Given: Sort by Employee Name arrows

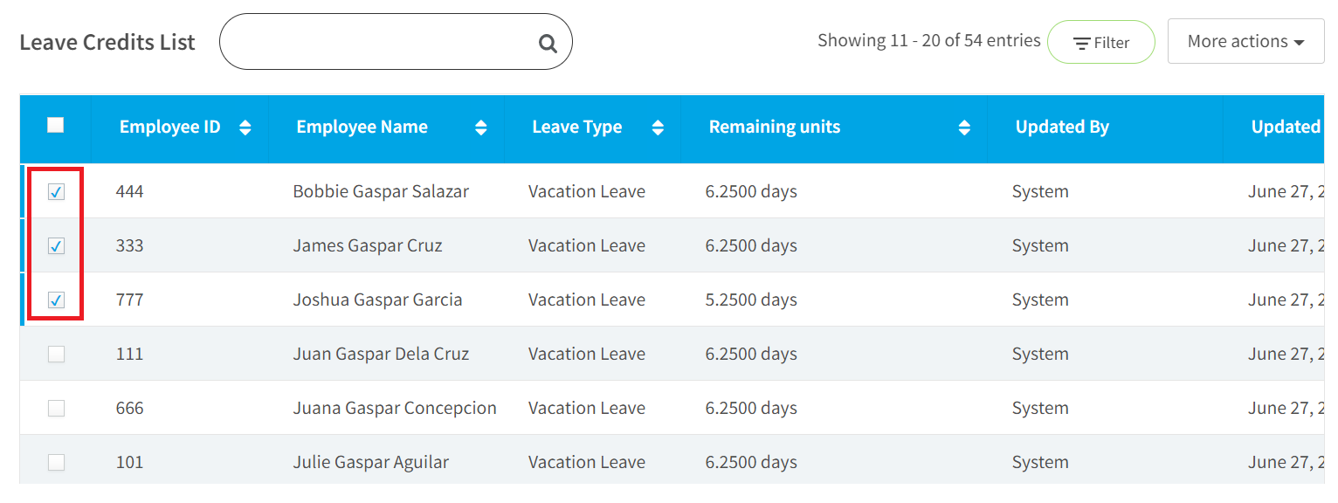Looking at the screenshot, I should tap(481, 127).
